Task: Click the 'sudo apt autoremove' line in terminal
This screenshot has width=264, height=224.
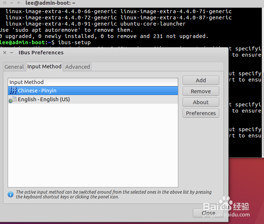Action: point(66,30)
